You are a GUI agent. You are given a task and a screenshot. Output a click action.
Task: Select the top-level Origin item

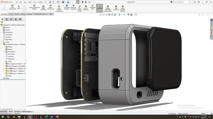tap(7, 42)
